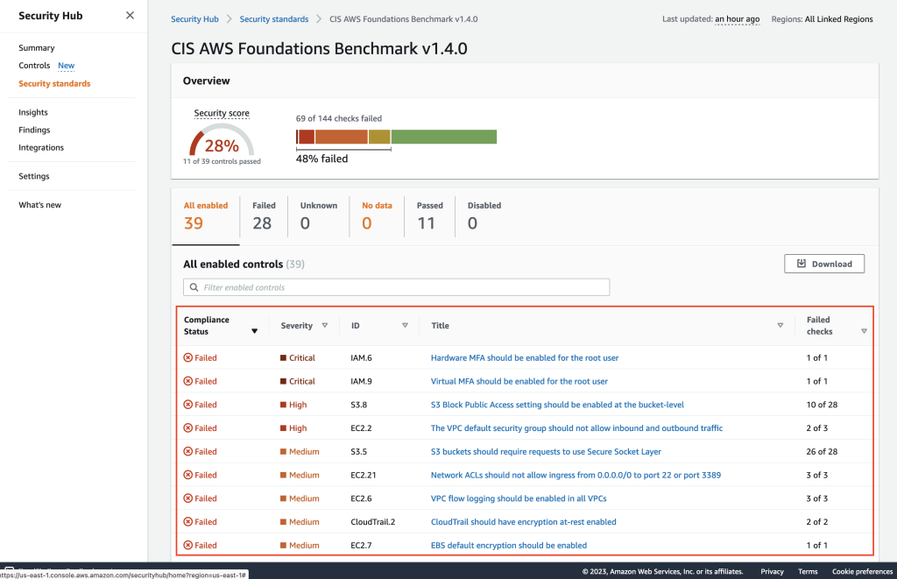
Task: Click the High severity square for S3.8
Action: point(283,405)
